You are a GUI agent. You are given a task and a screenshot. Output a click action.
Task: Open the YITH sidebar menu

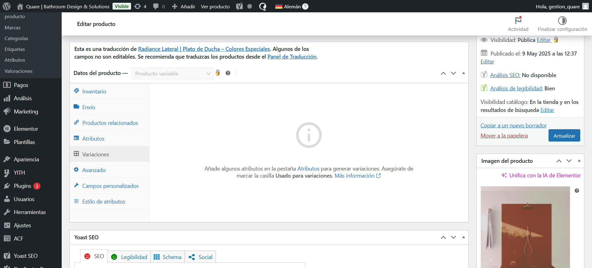tap(31, 172)
